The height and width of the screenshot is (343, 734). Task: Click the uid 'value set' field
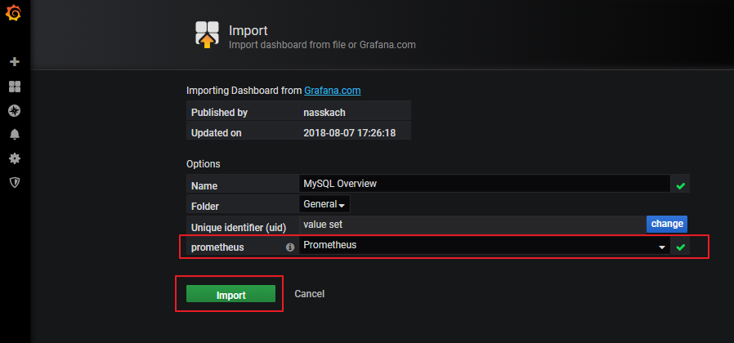[x=472, y=225]
